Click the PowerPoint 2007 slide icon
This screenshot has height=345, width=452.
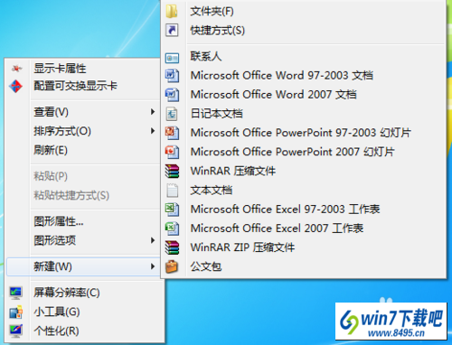click(x=172, y=152)
